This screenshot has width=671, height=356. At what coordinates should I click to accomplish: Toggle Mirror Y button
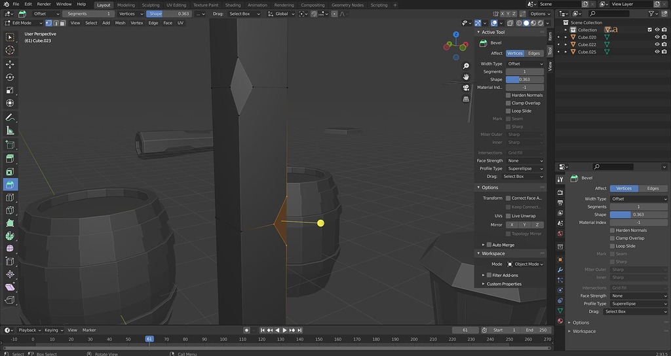tap(525, 225)
